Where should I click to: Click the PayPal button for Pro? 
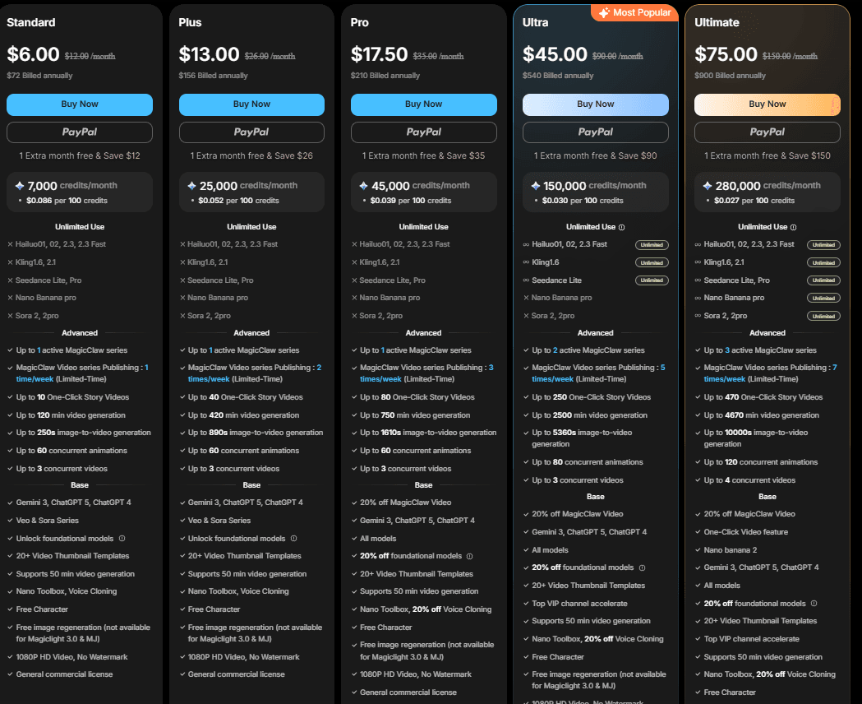click(x=424, y=132)
